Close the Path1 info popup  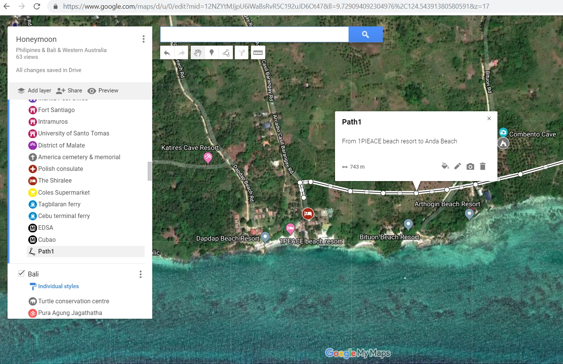click(489, 118)
